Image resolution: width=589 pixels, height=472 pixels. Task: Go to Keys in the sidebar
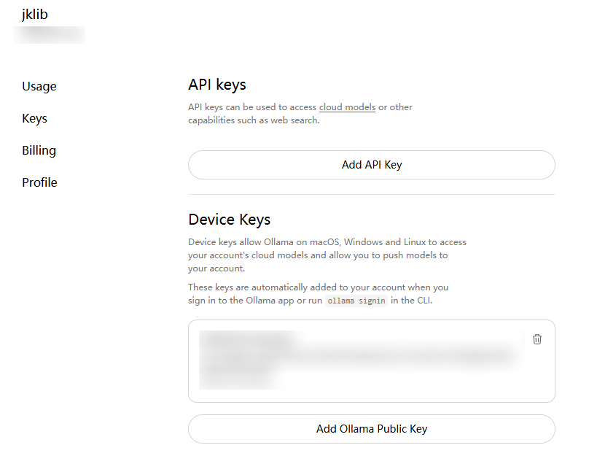(35, 118)
